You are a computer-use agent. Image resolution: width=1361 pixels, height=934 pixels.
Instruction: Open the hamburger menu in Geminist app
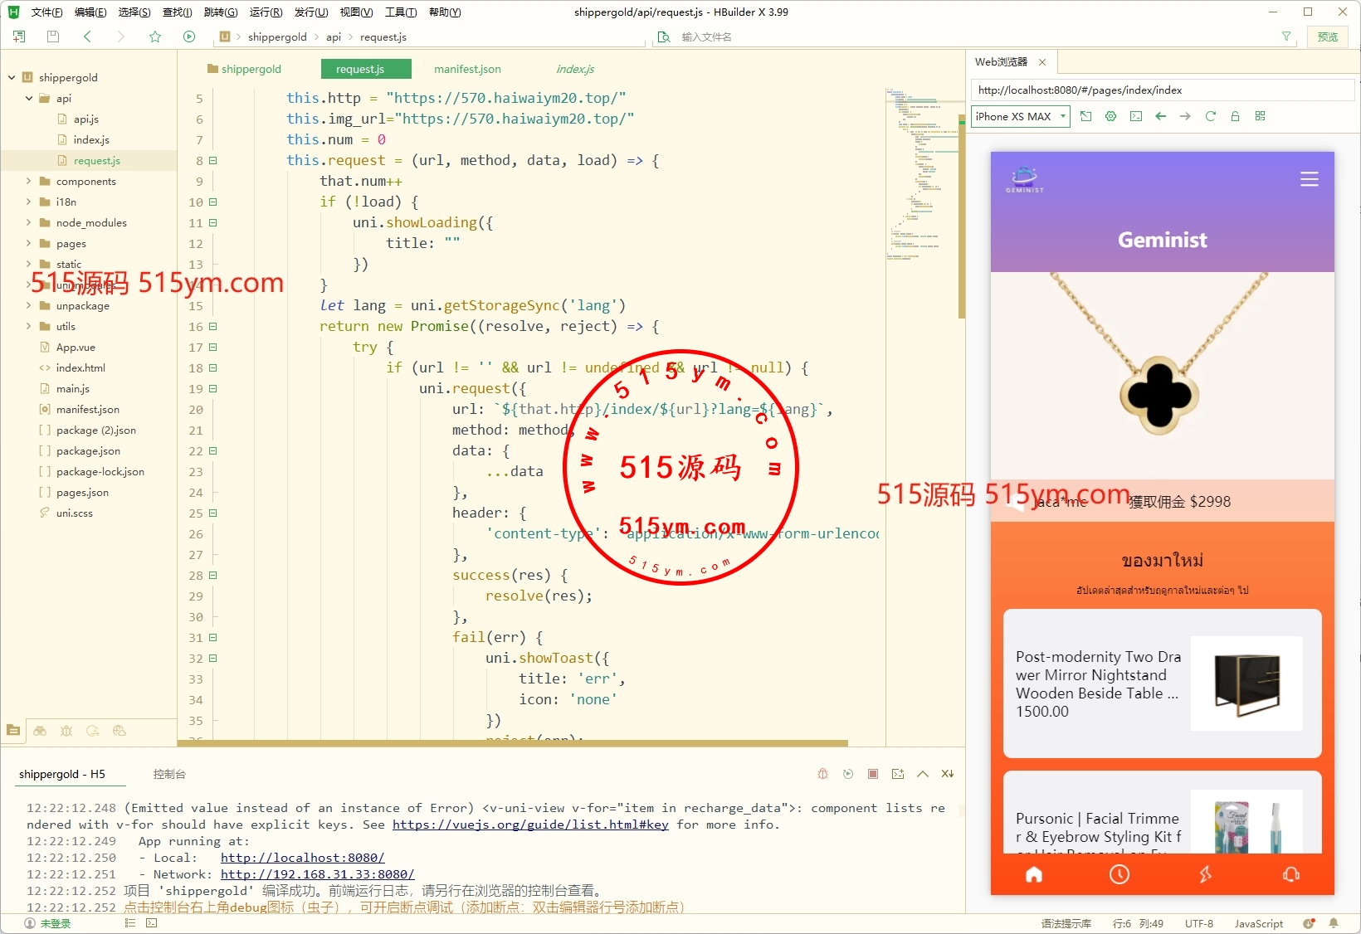tap(1309, 179)
